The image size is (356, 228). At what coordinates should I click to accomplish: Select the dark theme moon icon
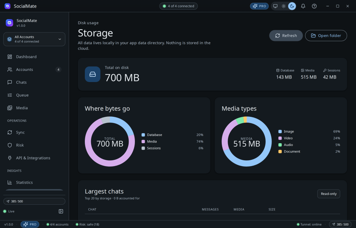point(292,6)
